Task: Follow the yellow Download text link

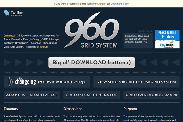Action: click(x=9, y=35)
